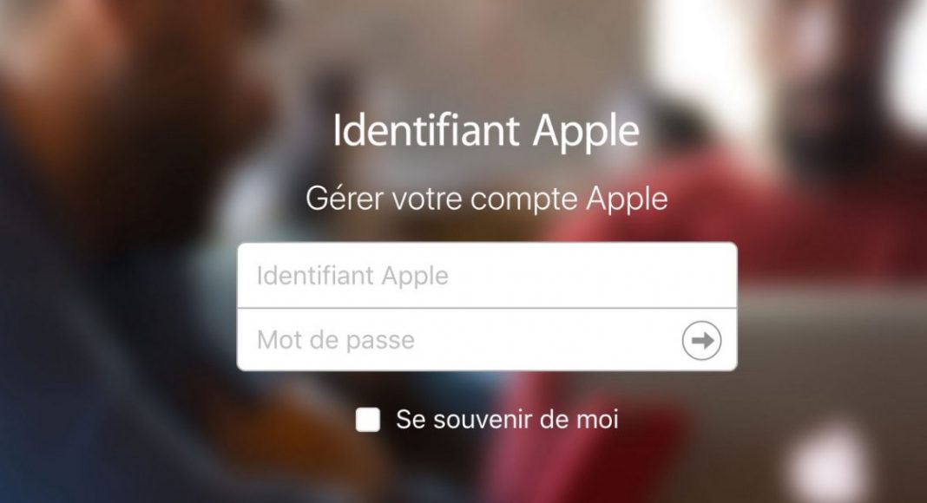Click the divider line between the login fields
Image resolution: width=927 pixels, height=503 pixels.
coord(487,308)
